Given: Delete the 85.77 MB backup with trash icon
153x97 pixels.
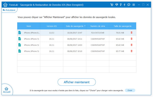Looking at the screenshot, I should point(132,51).
